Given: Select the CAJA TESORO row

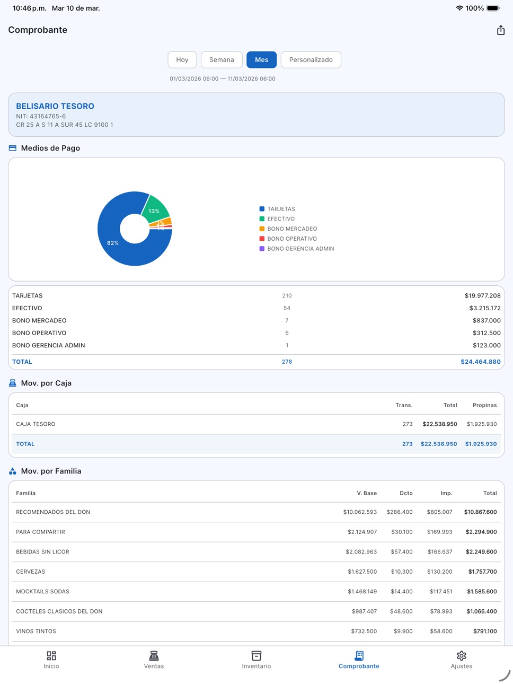Looking at the screenshot, I should pyautogui.click(x=256, y=424).
